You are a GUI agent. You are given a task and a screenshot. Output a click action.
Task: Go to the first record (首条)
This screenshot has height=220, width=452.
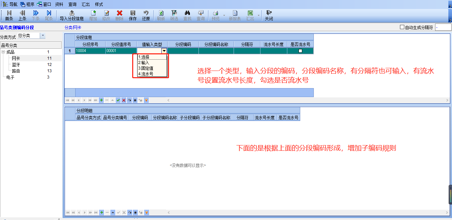click(9, 16)
